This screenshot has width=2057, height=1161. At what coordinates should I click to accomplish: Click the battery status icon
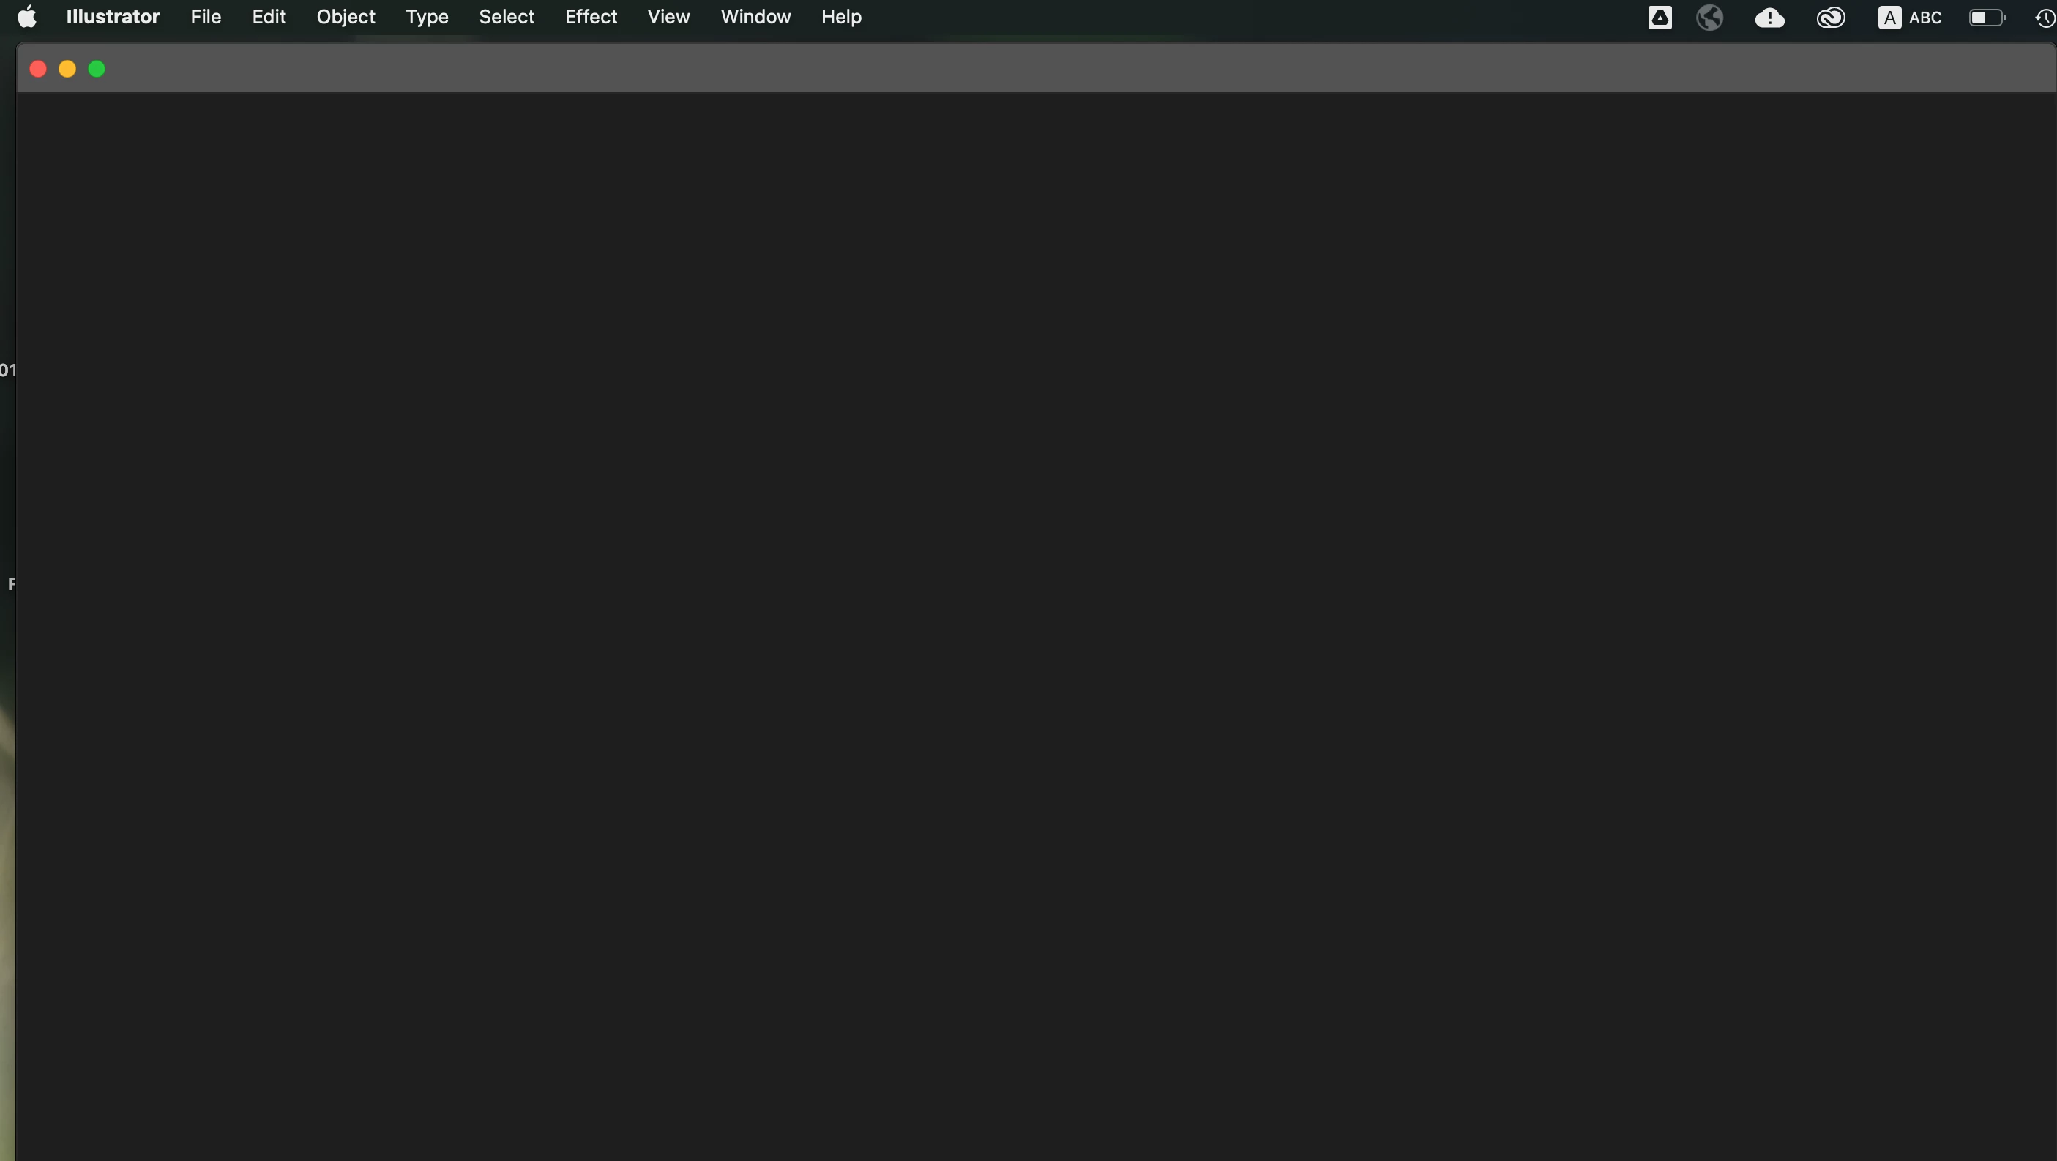point(1986,18)
